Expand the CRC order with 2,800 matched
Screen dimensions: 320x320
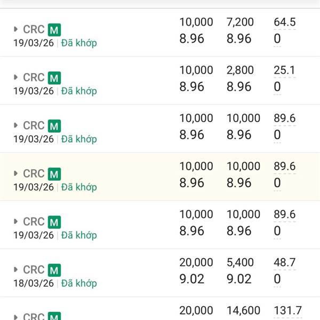(15, 77)
